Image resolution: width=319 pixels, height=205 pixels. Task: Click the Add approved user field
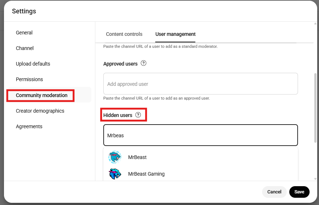pos(200,84)
